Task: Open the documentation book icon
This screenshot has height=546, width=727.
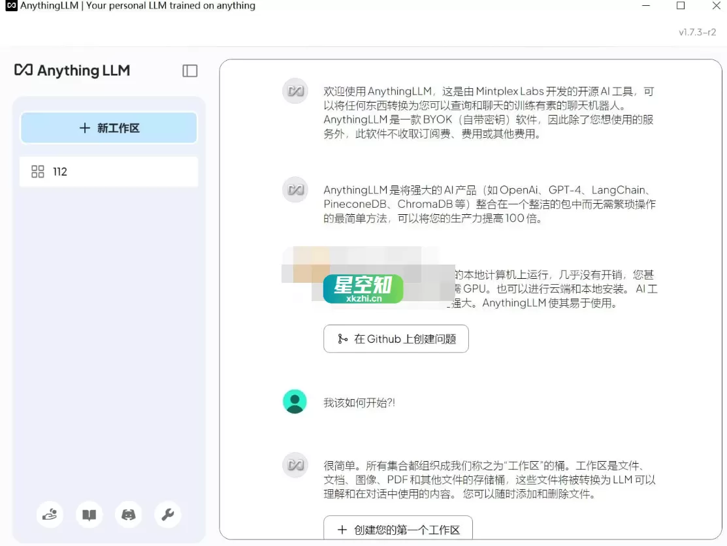Action: (89, 515)
